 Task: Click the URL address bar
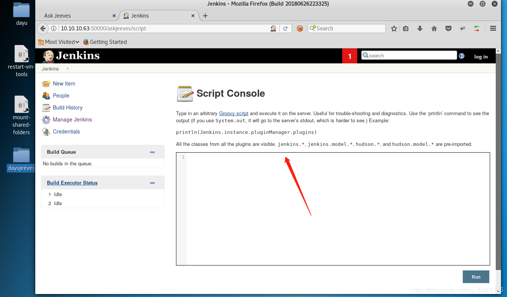pyautogui.click(x=165, y=28)
